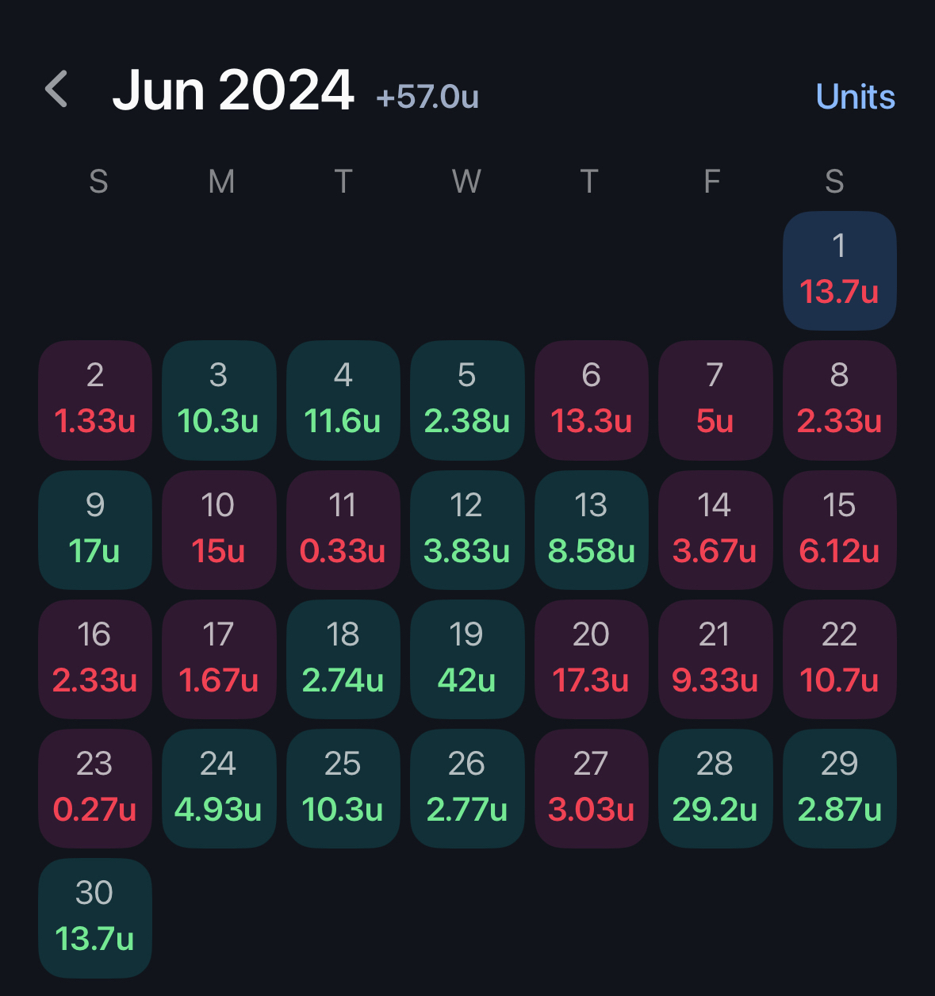935x996 pixels.
Task: Select June 1 showing 13.7u loss
Action: click(x=840, y=270)
